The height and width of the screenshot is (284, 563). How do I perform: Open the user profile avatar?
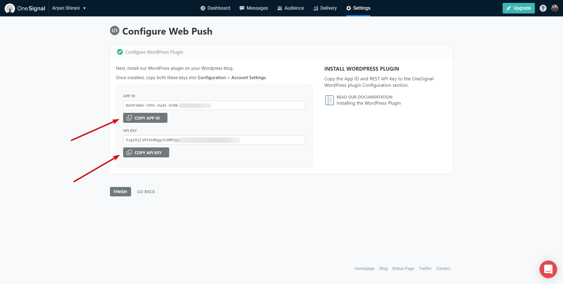(x=554, y=8)
